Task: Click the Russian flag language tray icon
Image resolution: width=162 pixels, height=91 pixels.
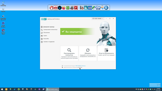Action: 146,89
